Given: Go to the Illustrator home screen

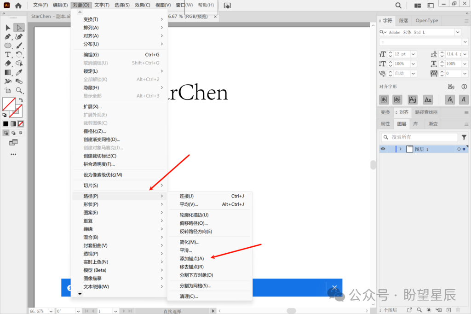Looking at the screenshot, I should pos(18,6).
